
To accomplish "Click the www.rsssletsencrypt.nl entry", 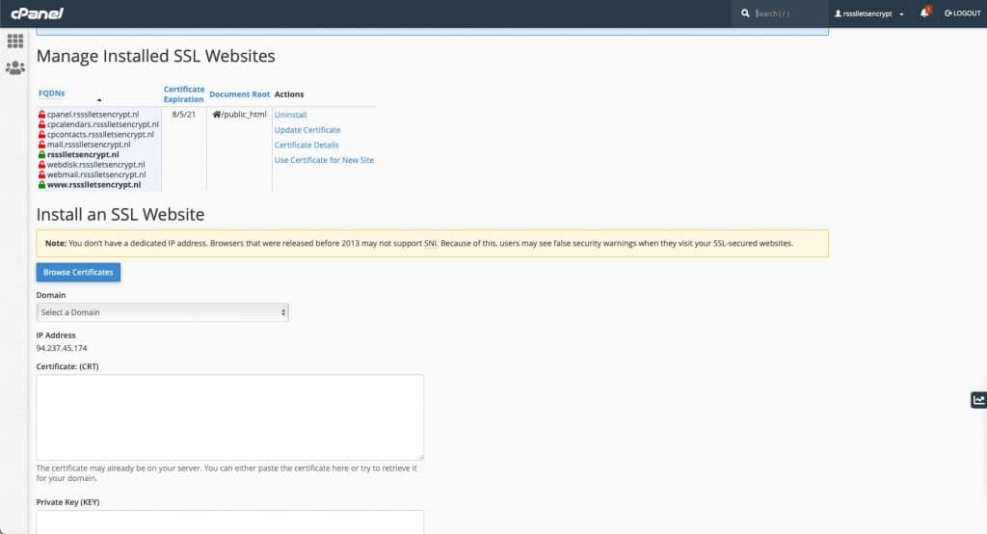I will point(93,185).
